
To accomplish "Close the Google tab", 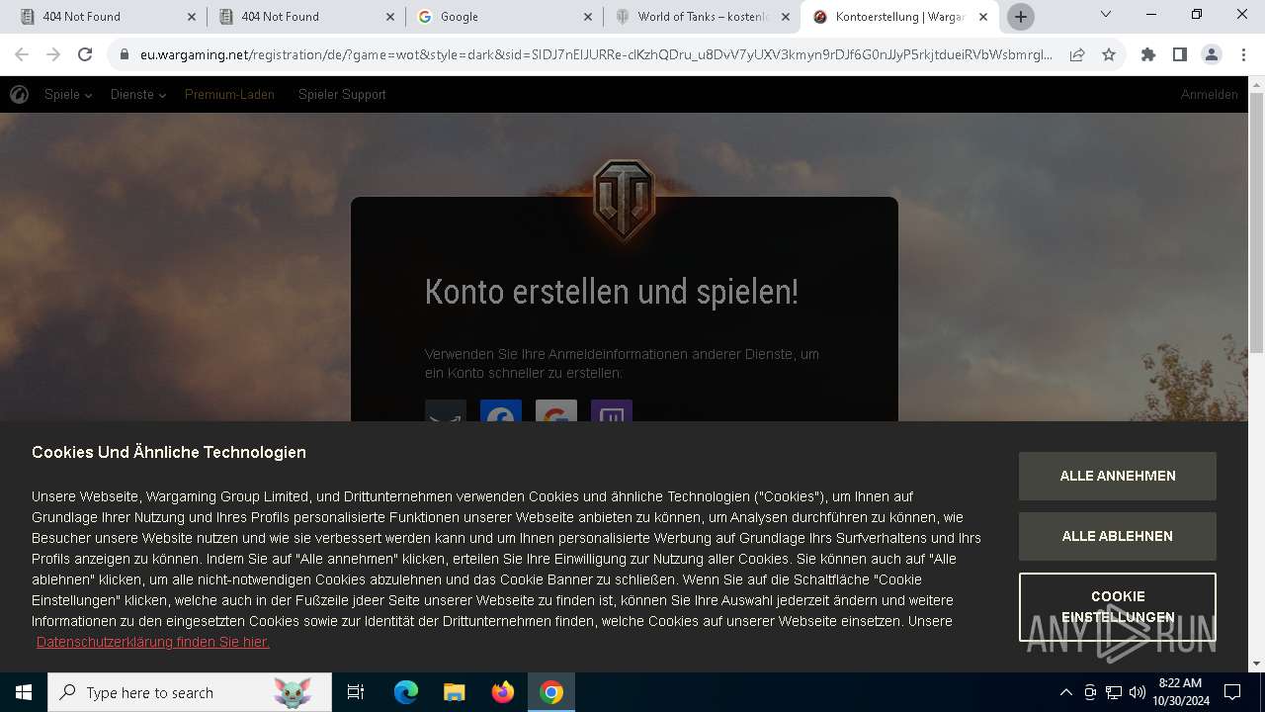I will [587, 17].
